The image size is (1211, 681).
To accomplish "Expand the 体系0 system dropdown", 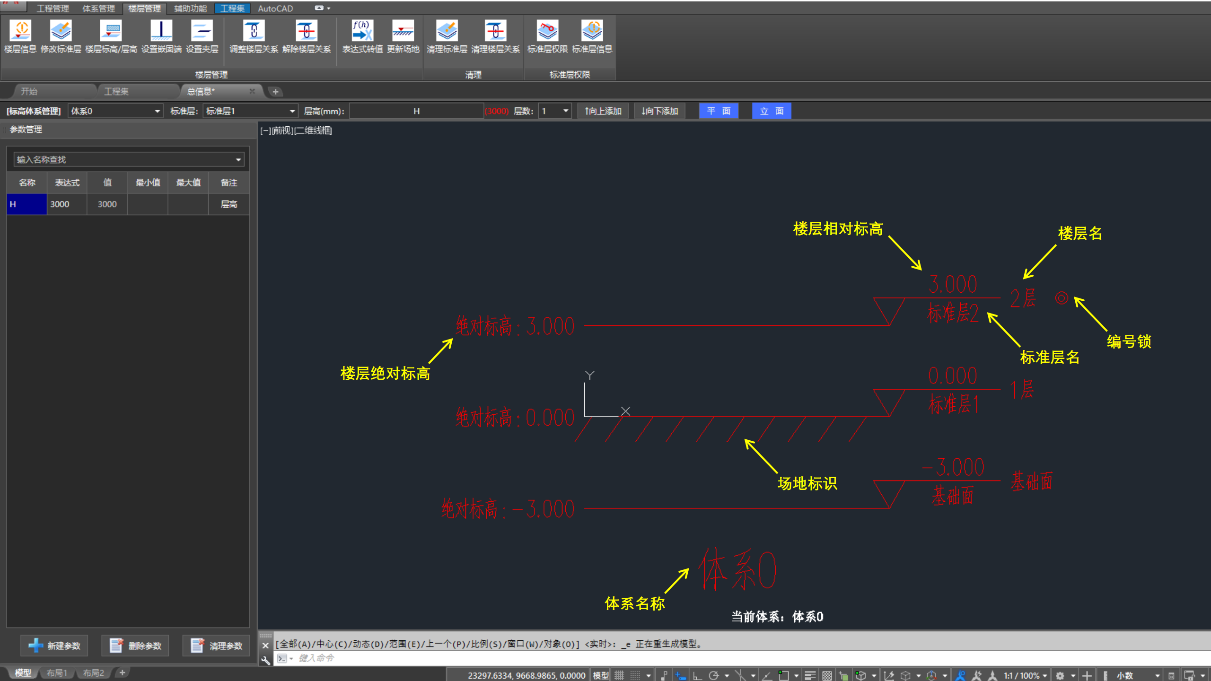I will 157,111.
